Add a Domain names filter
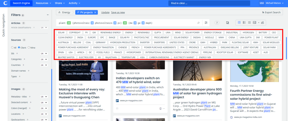The image size is (288, 121). 29,71
